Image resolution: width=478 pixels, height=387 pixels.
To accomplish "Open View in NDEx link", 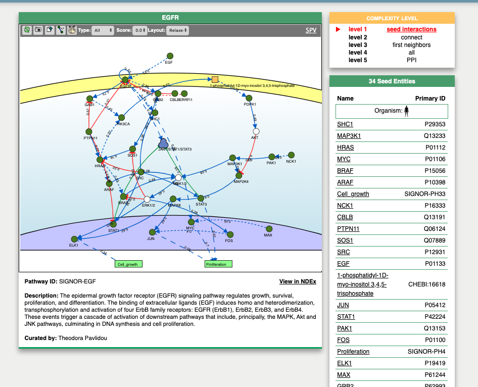I will coord(298,281).
